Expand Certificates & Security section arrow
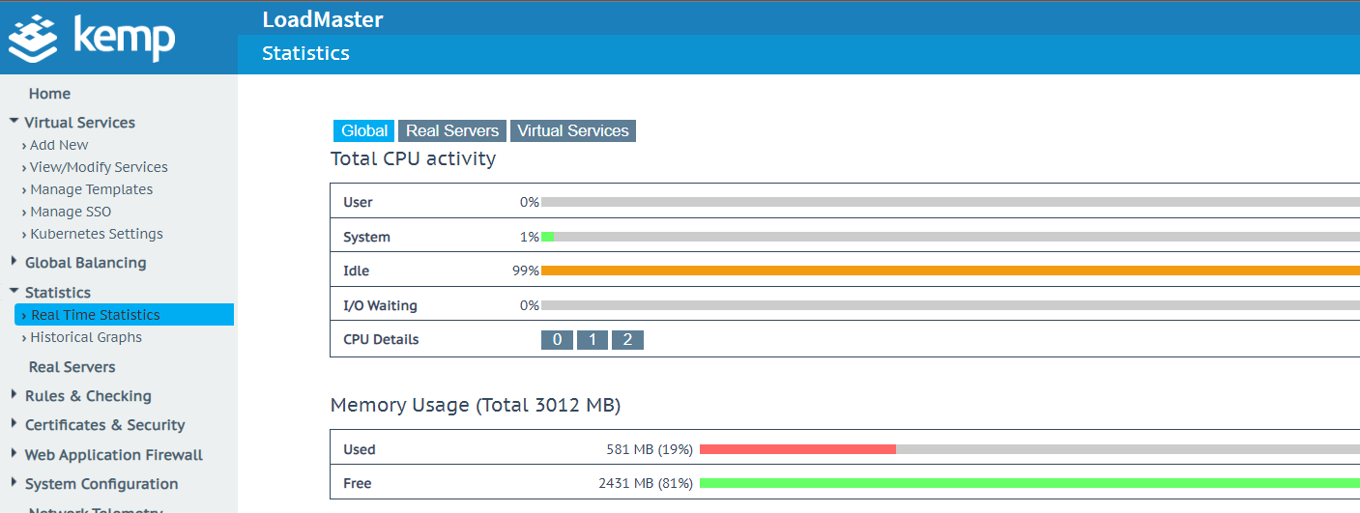Screen dimensions: 1360x513 pos(14,424)
